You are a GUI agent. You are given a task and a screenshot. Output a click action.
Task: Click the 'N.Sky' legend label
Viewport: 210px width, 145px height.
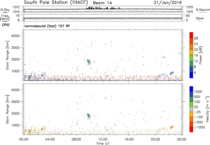[5, 10]
